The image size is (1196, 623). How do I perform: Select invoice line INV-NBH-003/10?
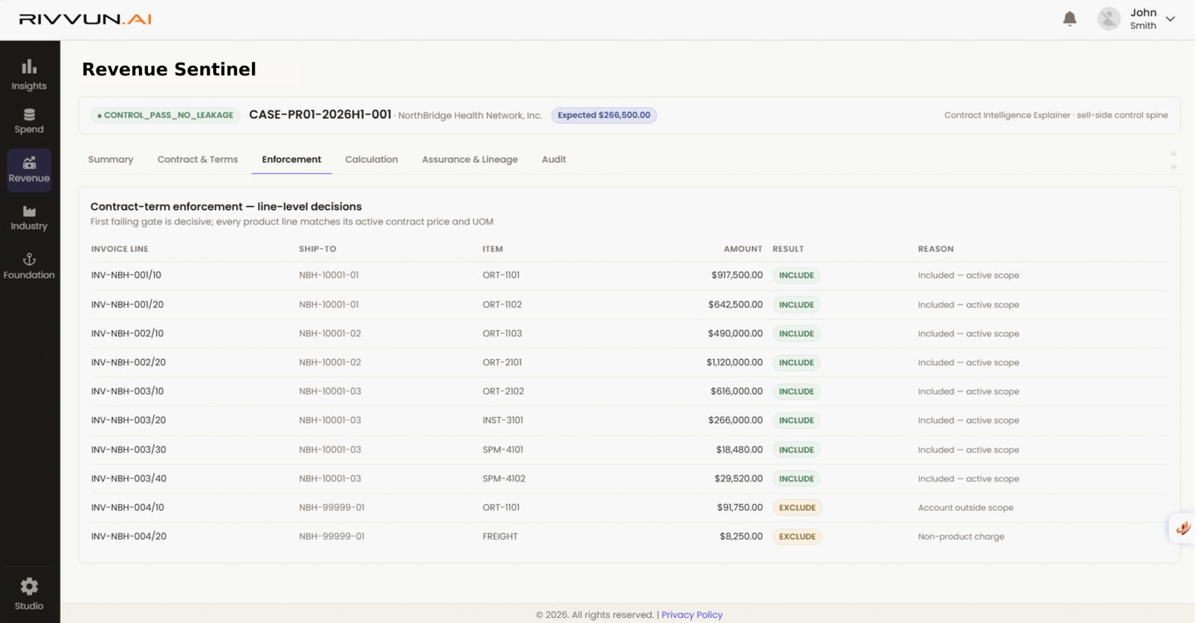click(127, 391)
